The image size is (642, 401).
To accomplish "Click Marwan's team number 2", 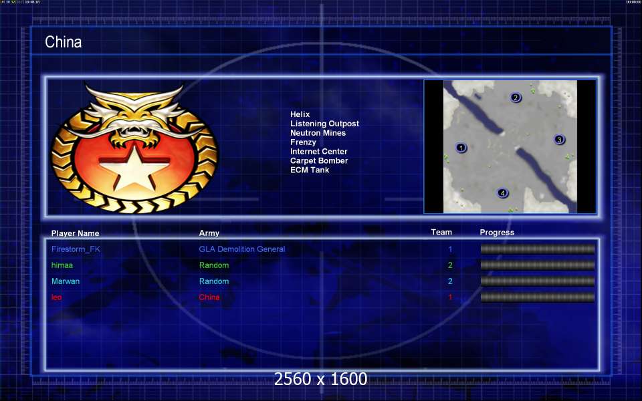I will click(450, 281).
